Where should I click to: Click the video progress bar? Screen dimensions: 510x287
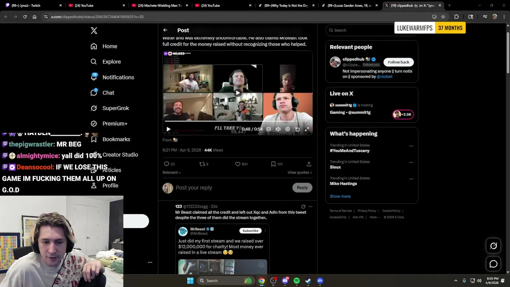[237, 121]
